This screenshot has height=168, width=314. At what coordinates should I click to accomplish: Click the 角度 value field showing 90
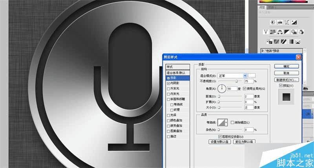[x=232, y=88]
